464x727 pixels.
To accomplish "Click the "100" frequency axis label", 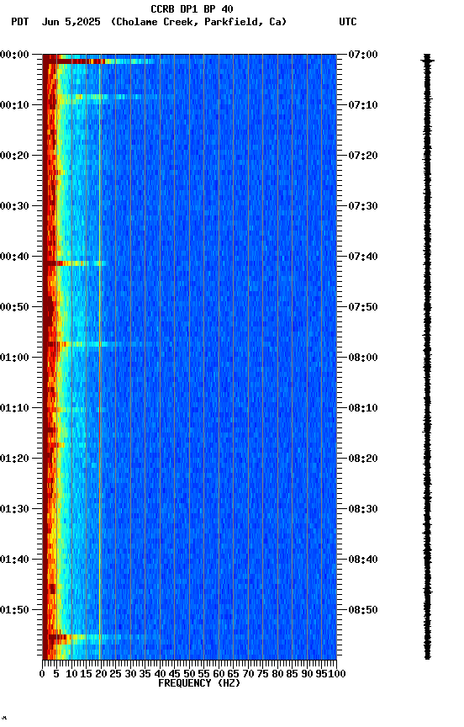I will click(x=338, y=674).
